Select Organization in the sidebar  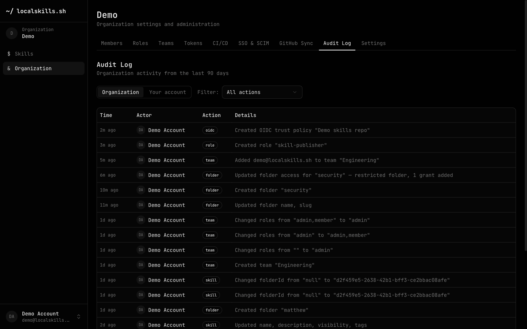[x=44, y=68]
